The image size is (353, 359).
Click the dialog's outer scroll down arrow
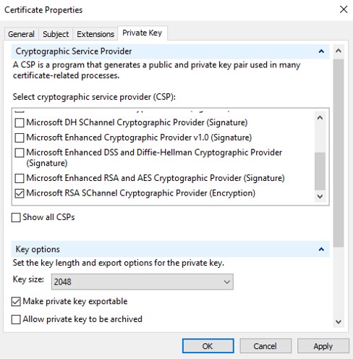click(339, 321)
